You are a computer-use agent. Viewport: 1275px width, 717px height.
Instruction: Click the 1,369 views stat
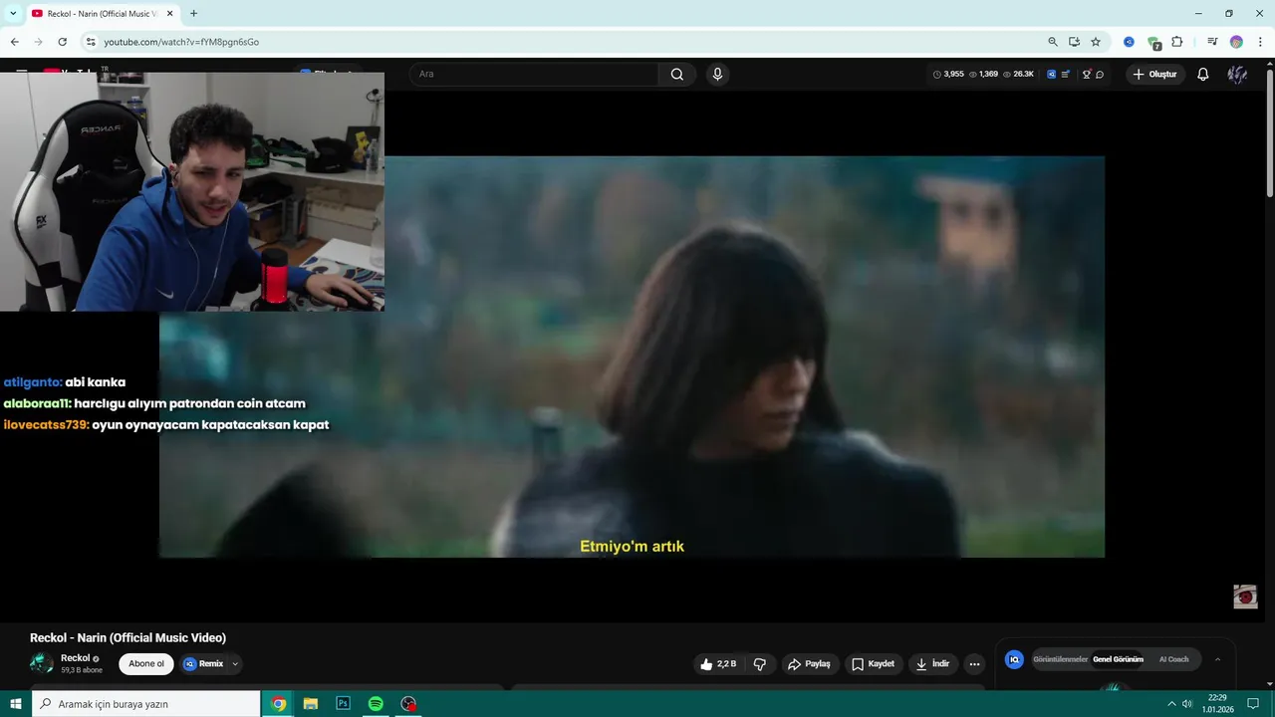[983, 74]
